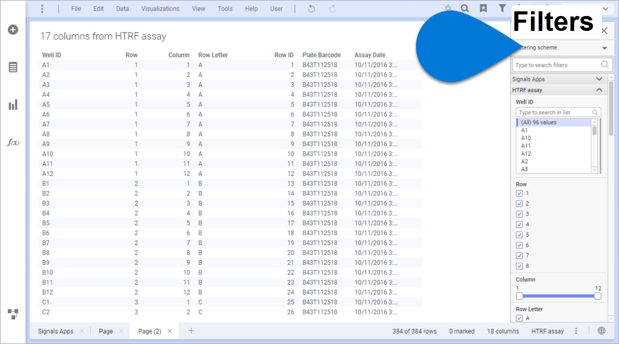This screenshot has height=344, width=619.
Task: Click the Undo arrow in toolbar
Action: 311,9
